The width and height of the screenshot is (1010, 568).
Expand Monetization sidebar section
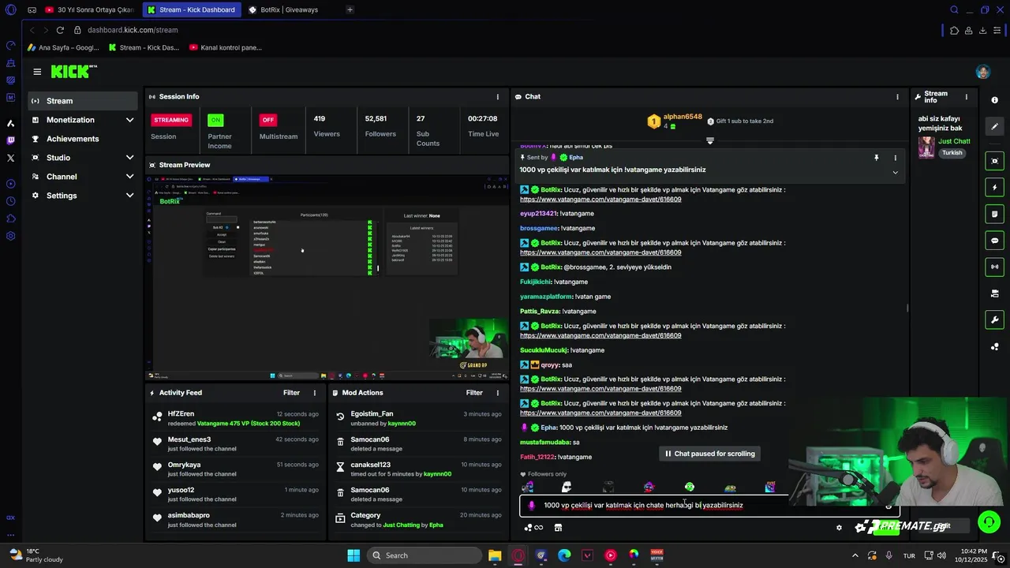(129, 120)
